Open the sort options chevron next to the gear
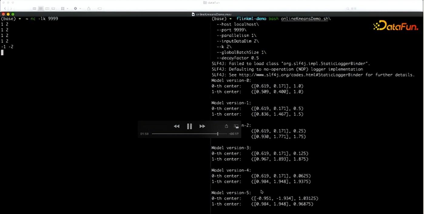 (x=80, y=8)
